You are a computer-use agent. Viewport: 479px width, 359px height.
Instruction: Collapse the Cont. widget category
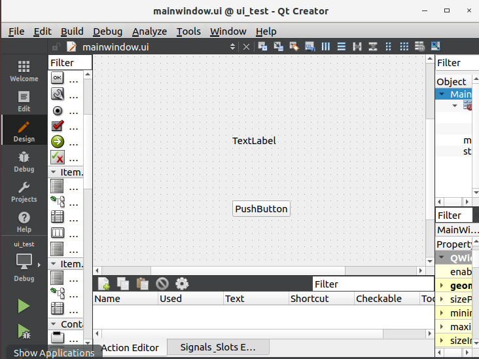(x=53, y=324)
